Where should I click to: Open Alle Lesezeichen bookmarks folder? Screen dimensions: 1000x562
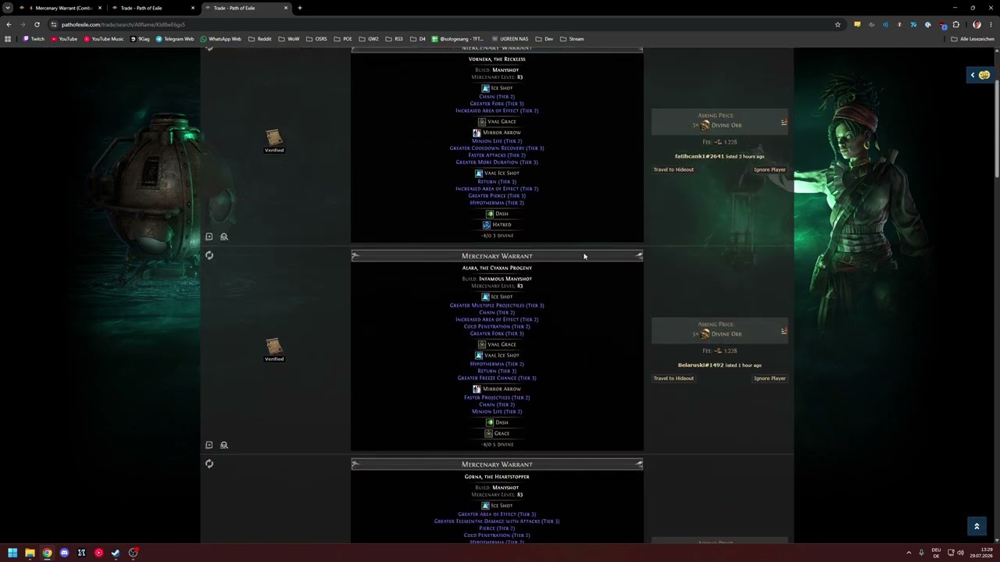[x=973, y=38]
